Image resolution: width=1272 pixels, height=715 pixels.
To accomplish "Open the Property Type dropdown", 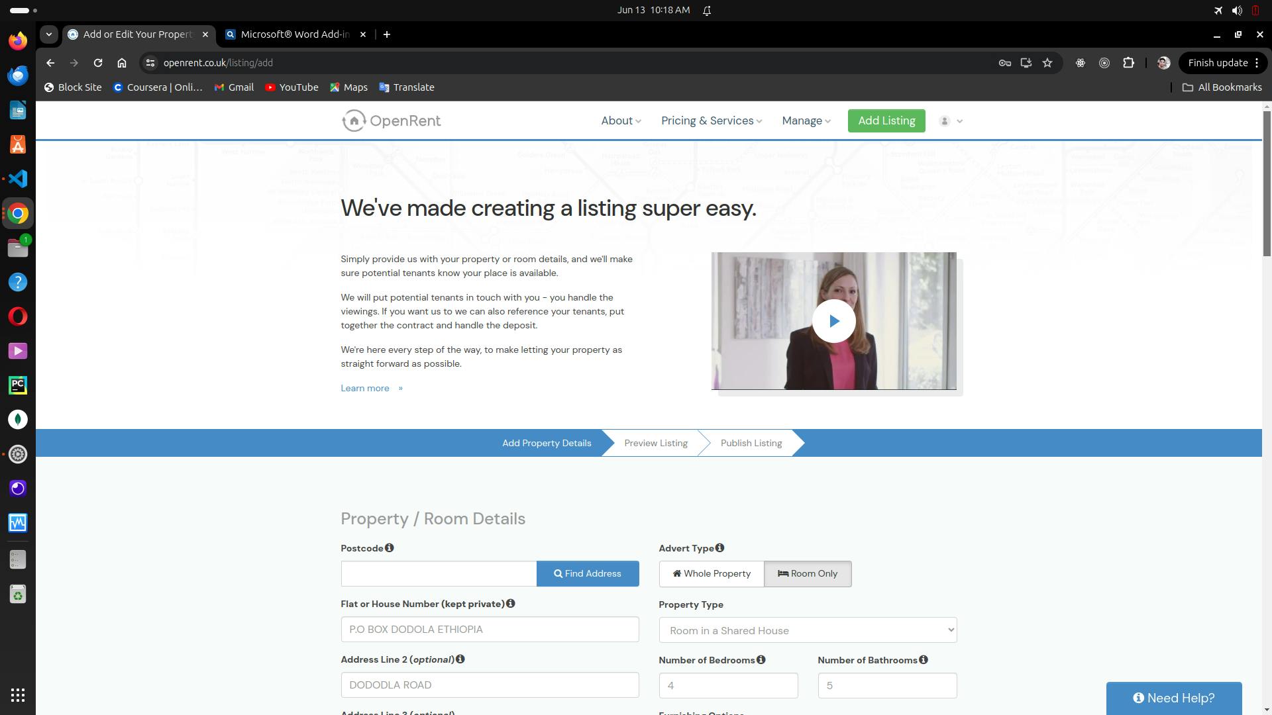I will 808,630.
